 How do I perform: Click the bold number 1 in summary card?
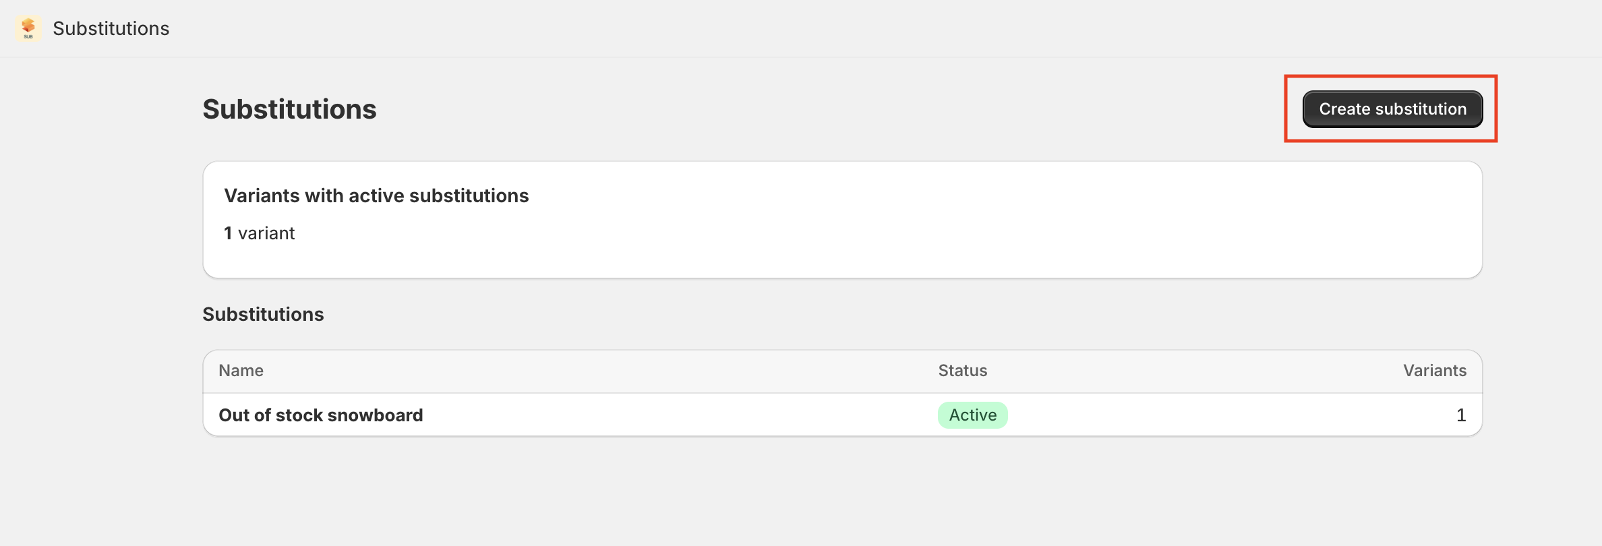(228, 233)
